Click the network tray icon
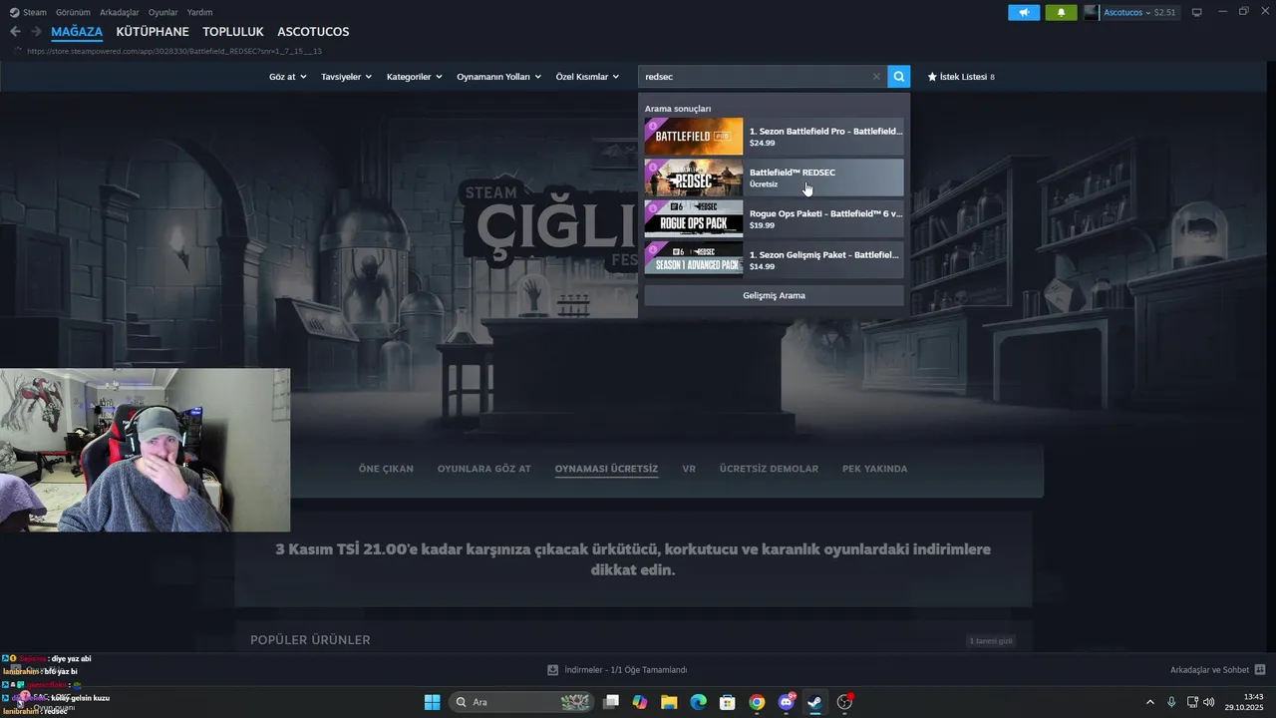This screenshot has height=718, width=1276. tap(1192, 702)
